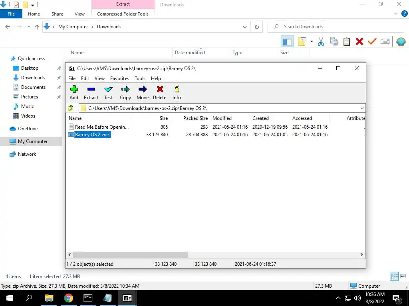Click the Extract icon in 7-Zip toolbar
409x306 pixels.
[91, 92]
